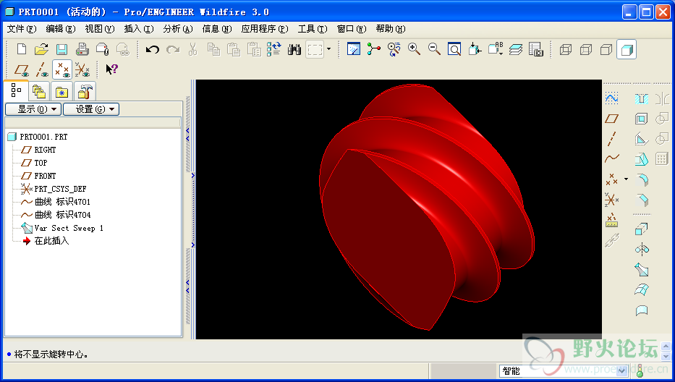The width and height of the screenshot is (675, 382).
Task: Open the 帮助 menu
Action: 391,29
